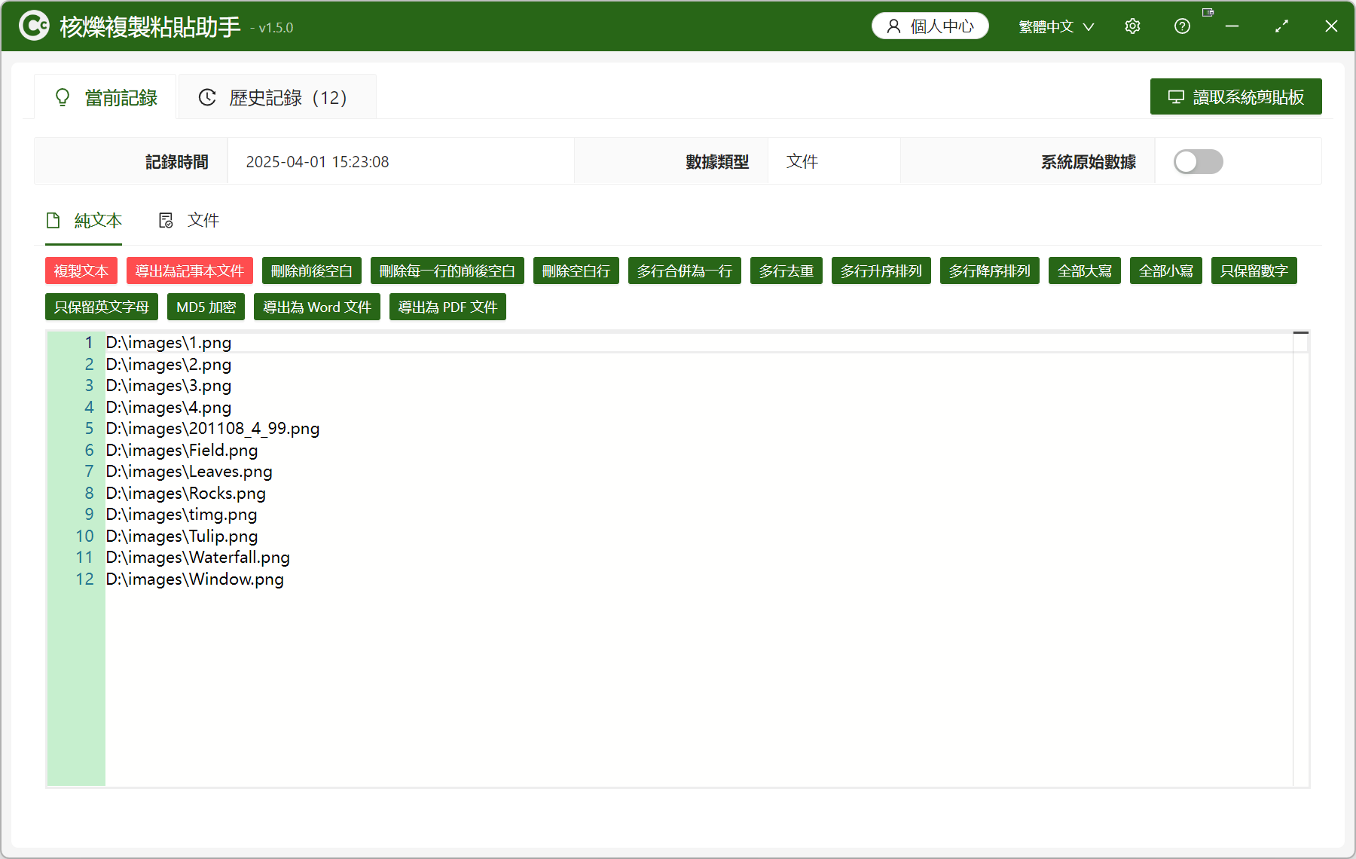Click line D:\images\4.png in editor
Screen dimensions: 1356x859
point(169,408)
